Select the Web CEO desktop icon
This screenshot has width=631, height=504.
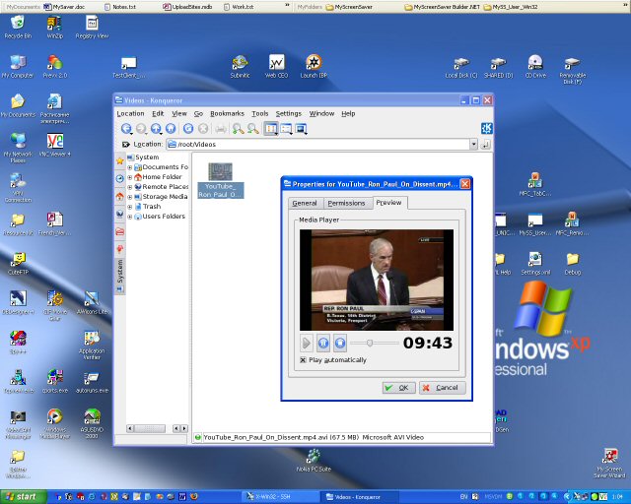276,66
